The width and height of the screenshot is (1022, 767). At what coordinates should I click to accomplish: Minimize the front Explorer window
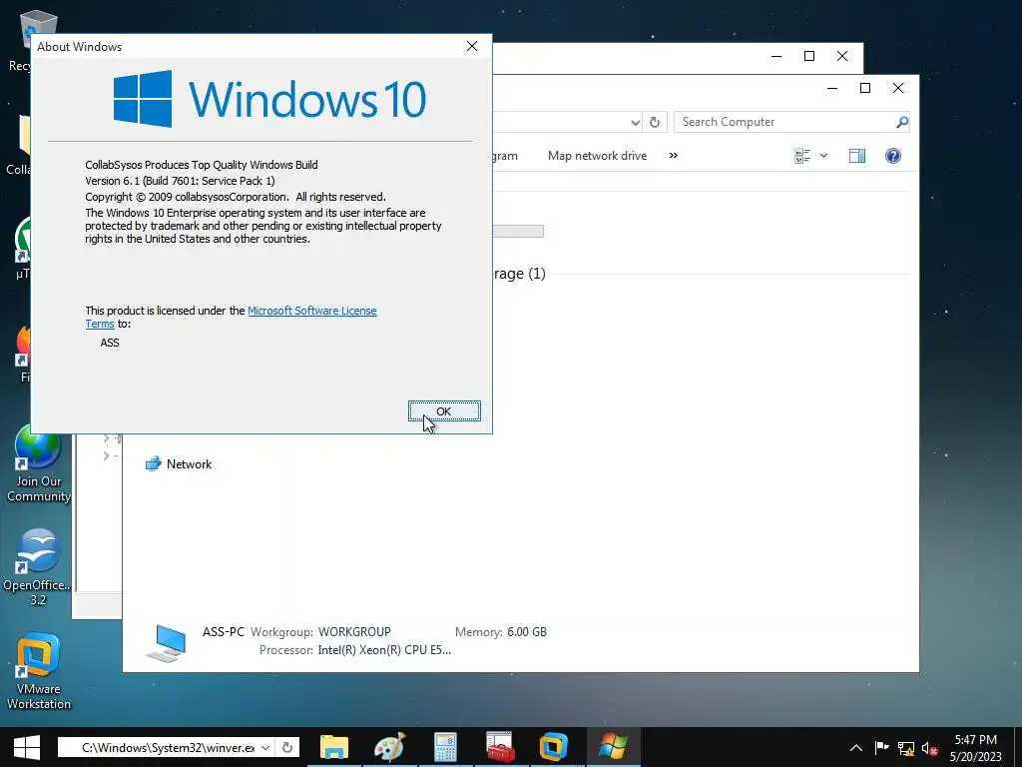click(x=832, y=88)
